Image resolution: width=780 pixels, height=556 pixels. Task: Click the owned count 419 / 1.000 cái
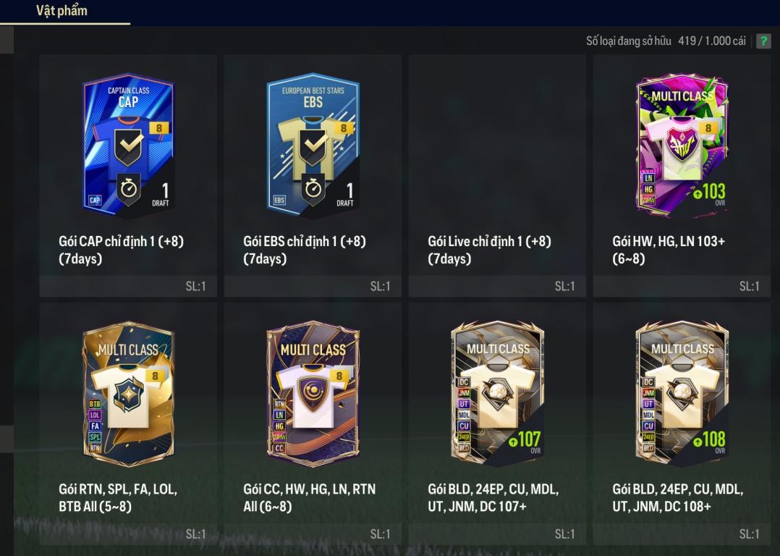click(x=712, y=41)
